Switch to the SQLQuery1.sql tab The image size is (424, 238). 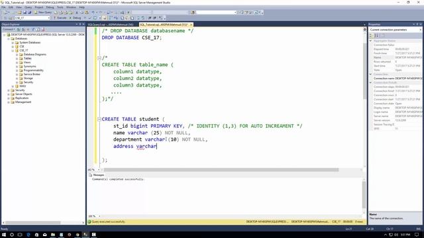tap(111, 24)
